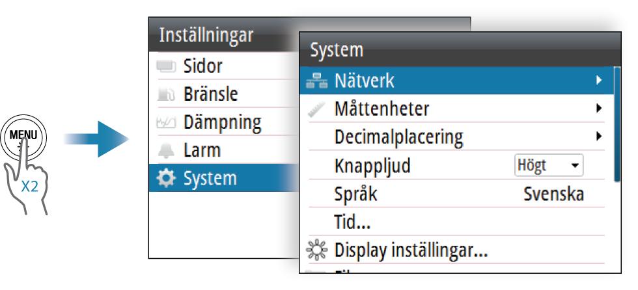Select System in Inställningar list
Viewport: 638px width, 290px height.
pyautogui.click(x=223, y=178)
